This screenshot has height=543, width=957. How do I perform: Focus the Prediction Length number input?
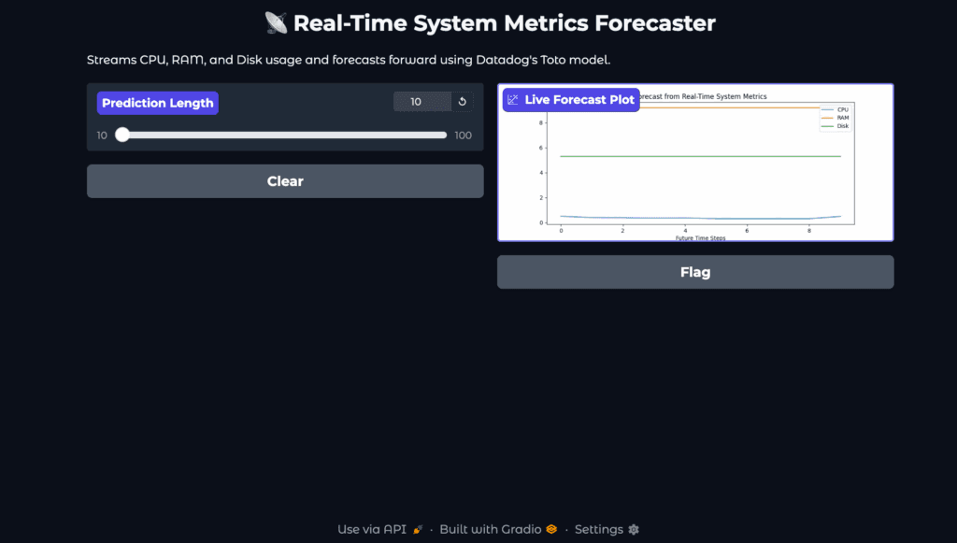pos(421,102)
